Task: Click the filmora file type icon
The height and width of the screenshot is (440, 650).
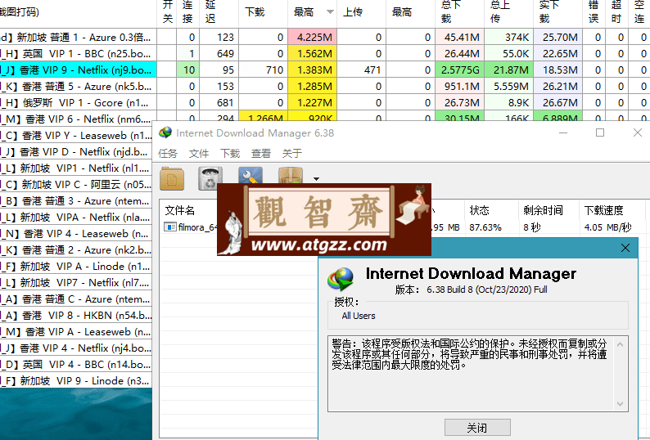Action: (x=170, y=227)
